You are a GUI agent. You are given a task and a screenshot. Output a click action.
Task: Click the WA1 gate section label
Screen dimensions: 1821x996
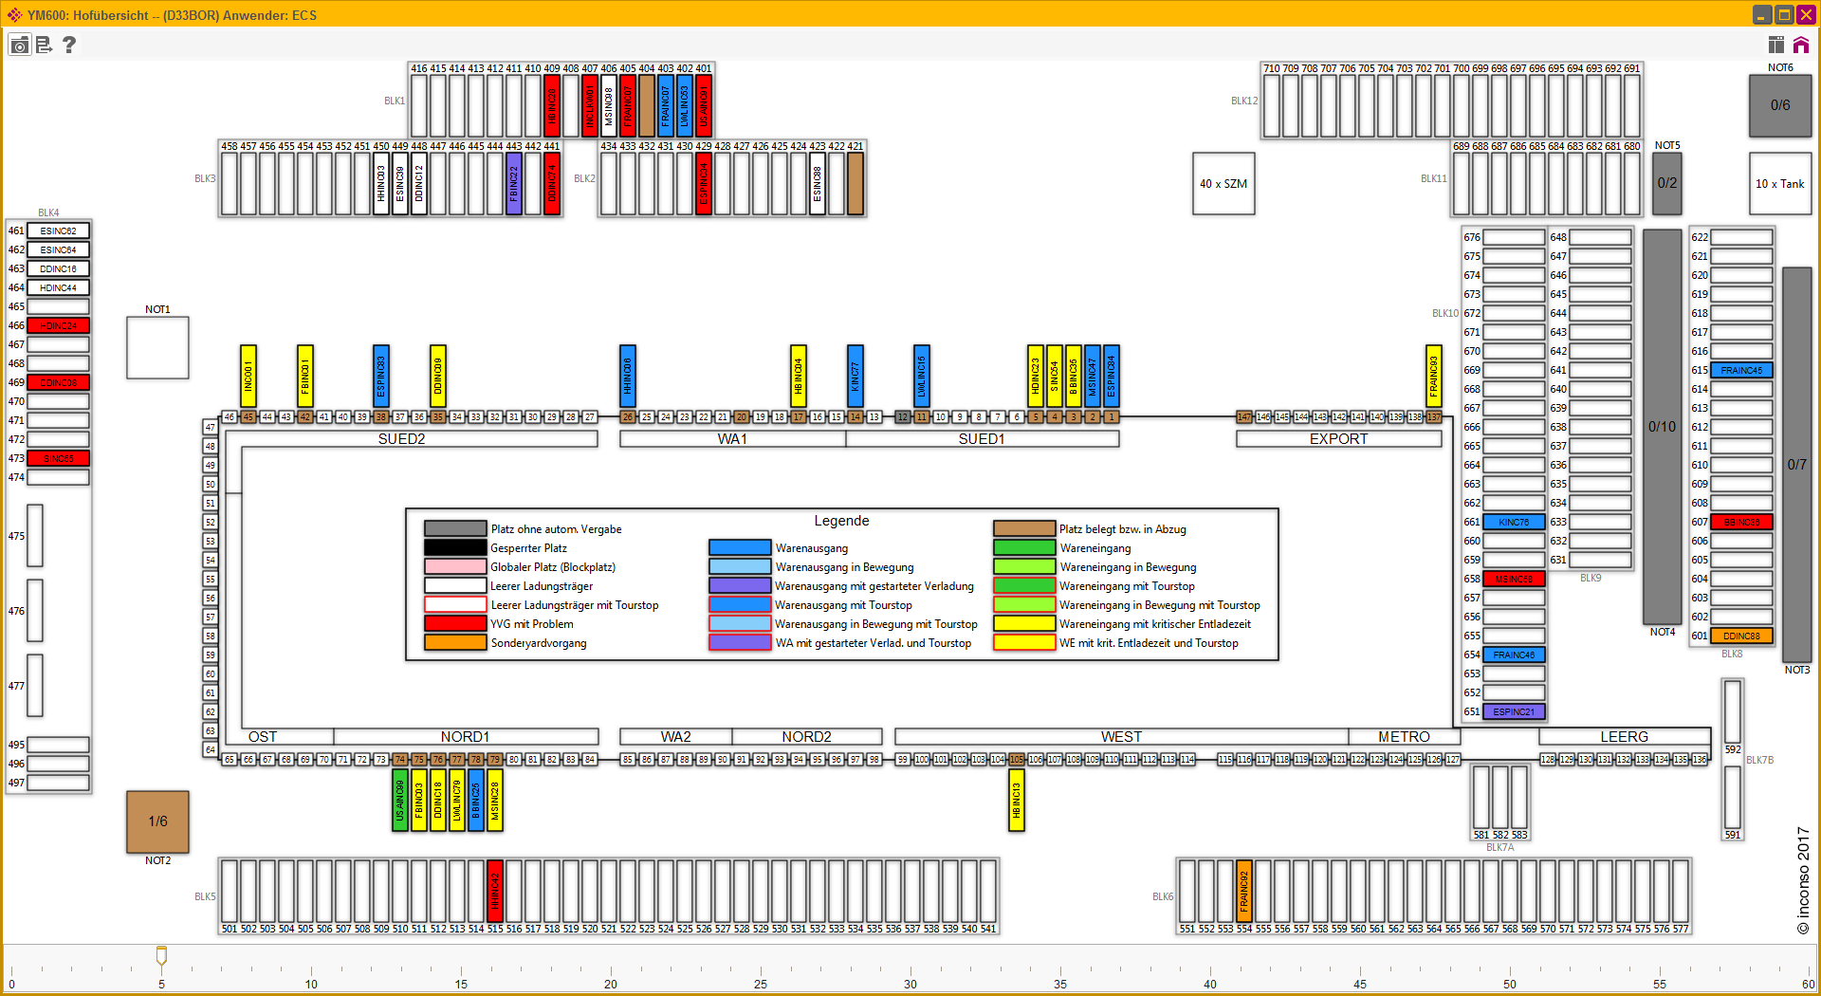point(732,439)
